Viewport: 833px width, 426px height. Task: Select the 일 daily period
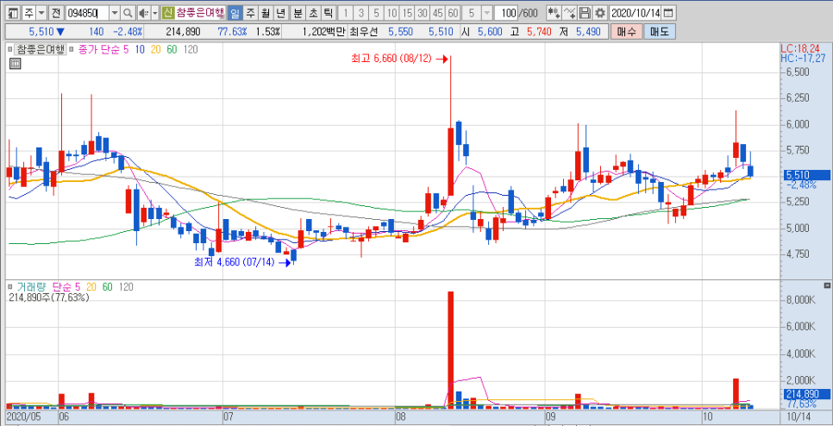pos(236,13)
